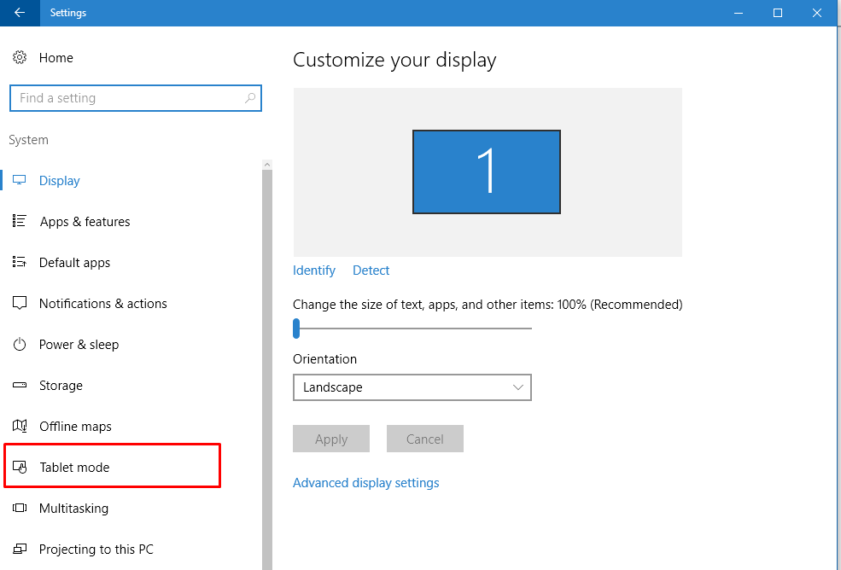Screen dimensions: 841x570
Task: Click the Storage drive icon
Action: tap(20, 386)
